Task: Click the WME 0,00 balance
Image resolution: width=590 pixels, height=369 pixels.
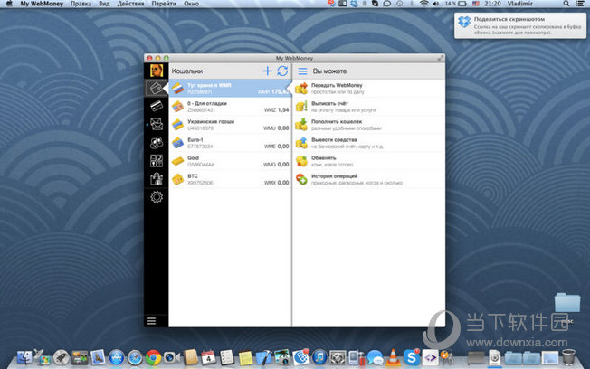Action: click(276, 146)
